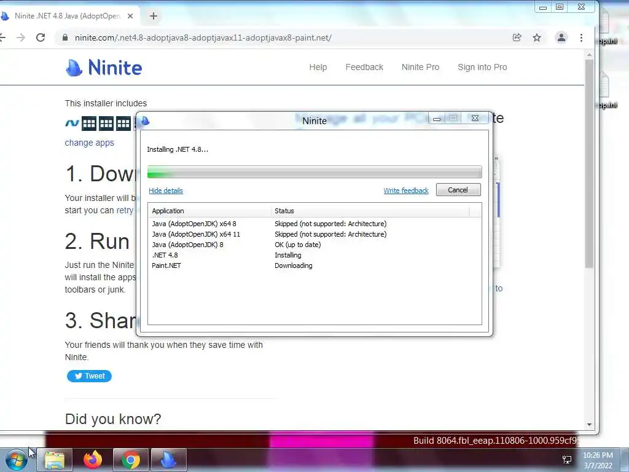Screen dimensions: 629x472
Task: Select the .NET 4.8 row
Action: tap(314, 255)
